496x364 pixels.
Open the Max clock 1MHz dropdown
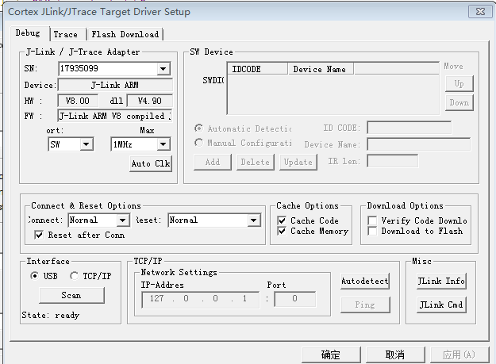(163, 144)
